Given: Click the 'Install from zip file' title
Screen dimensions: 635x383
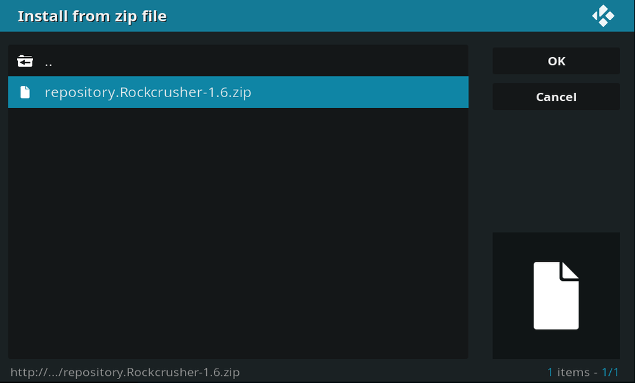Looking at the screenshot, I should coord(92,16).
